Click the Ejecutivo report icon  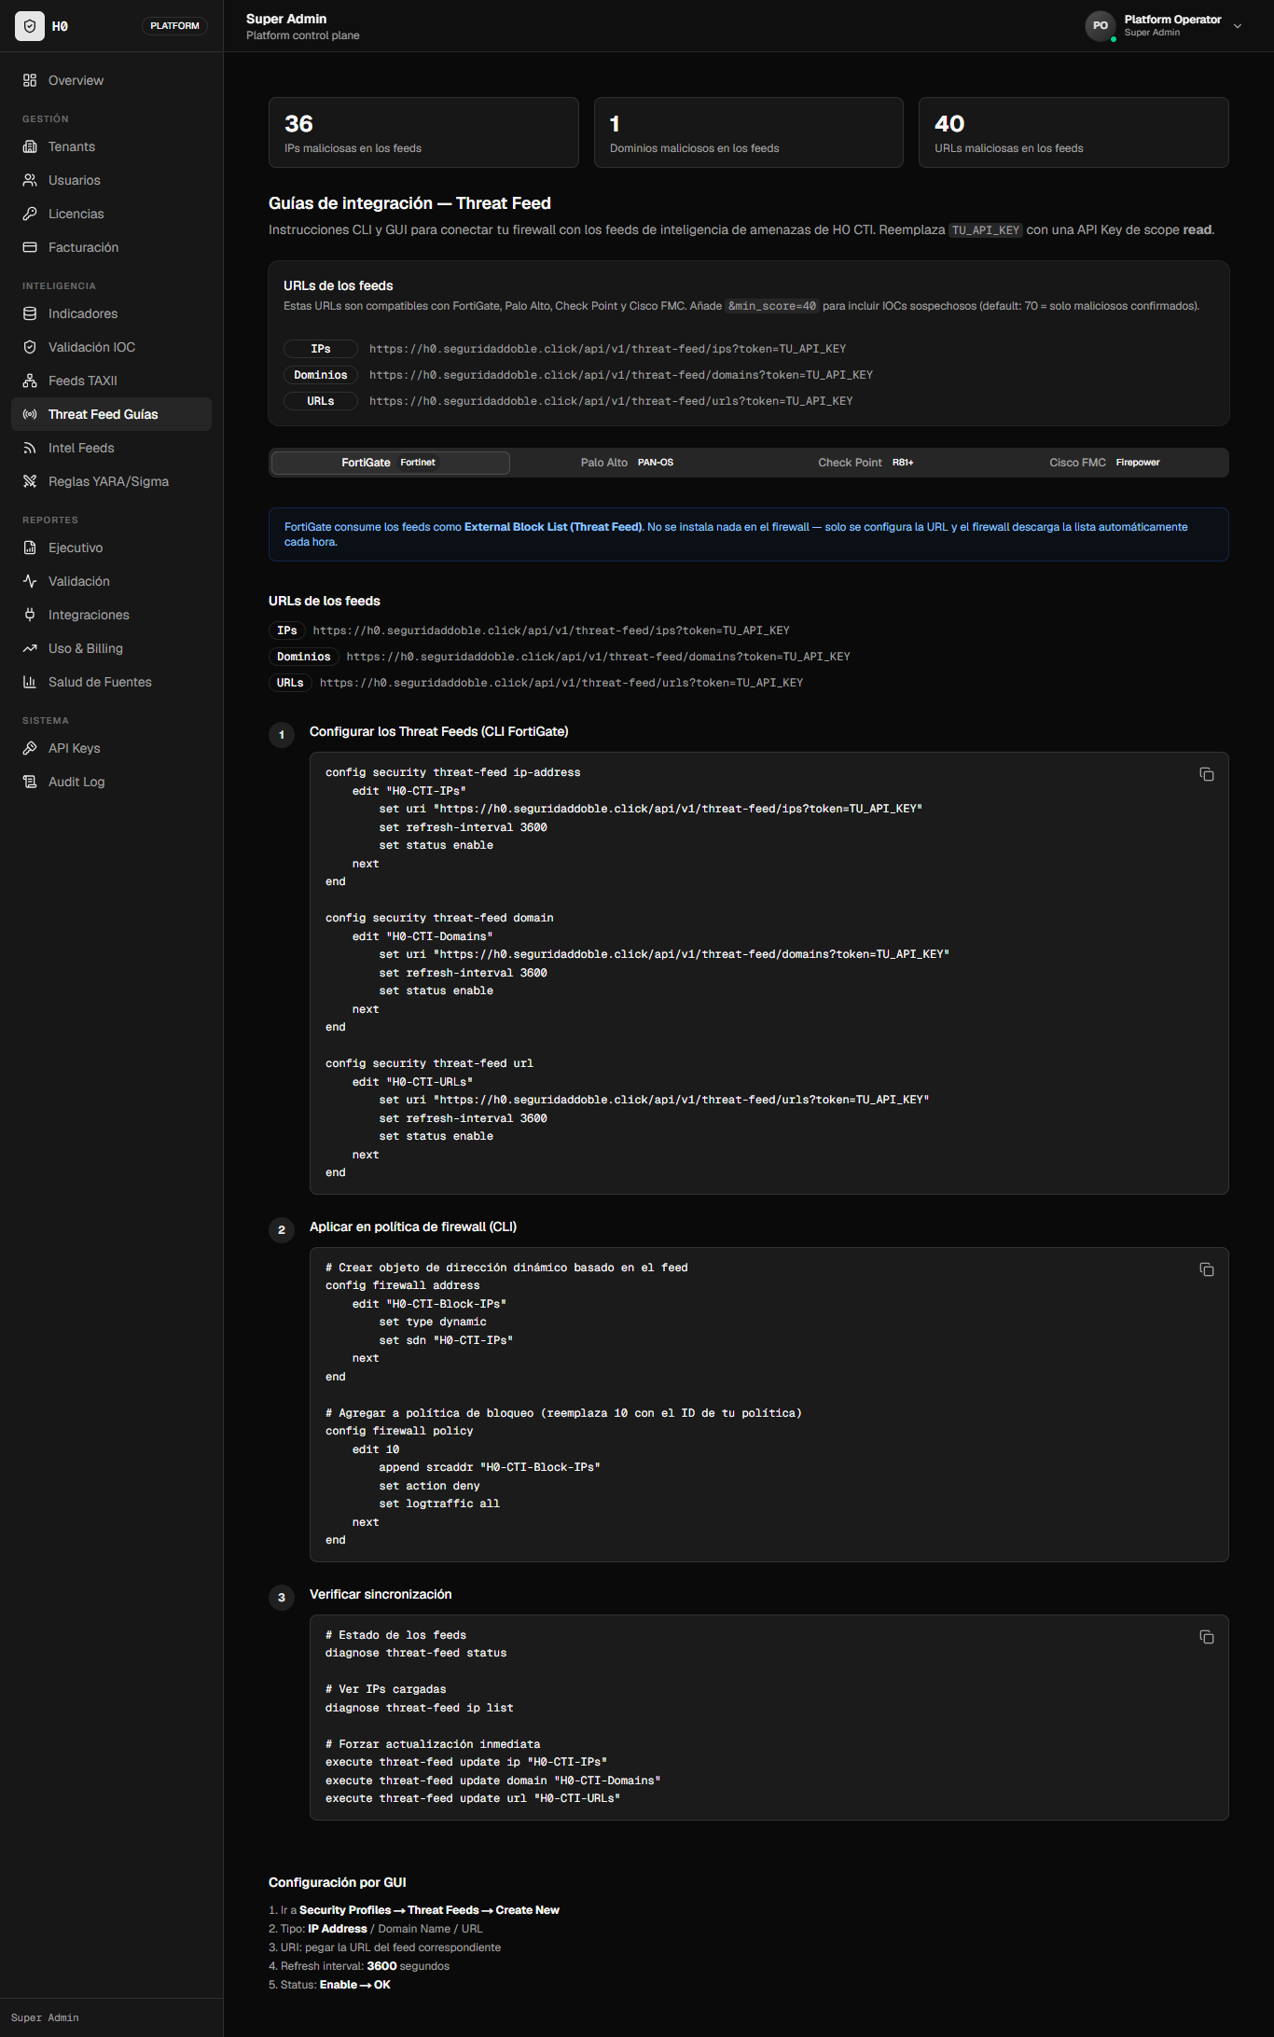(x=30, y=547)
